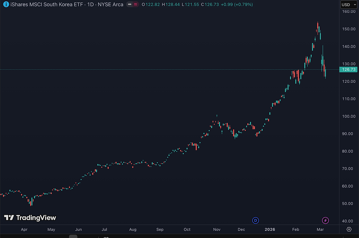Click the 110.00 price axis label
Viewport: 359px width, 238px height.
(349, 99)
